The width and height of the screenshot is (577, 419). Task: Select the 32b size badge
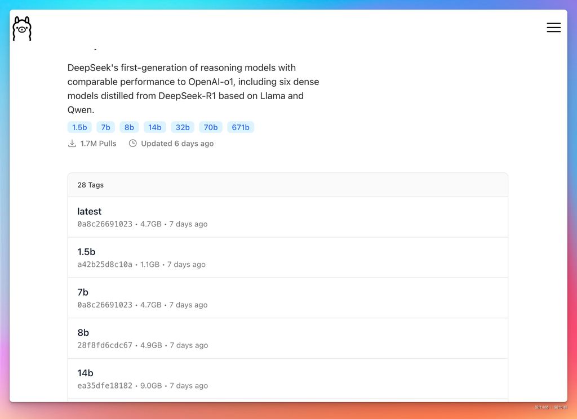(x=183, y=127)
